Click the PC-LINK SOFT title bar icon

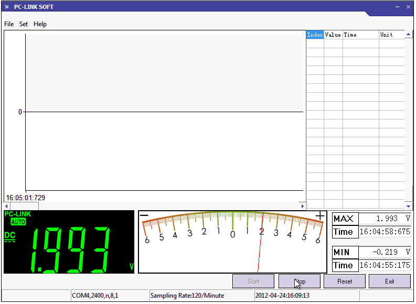[7, 7]
